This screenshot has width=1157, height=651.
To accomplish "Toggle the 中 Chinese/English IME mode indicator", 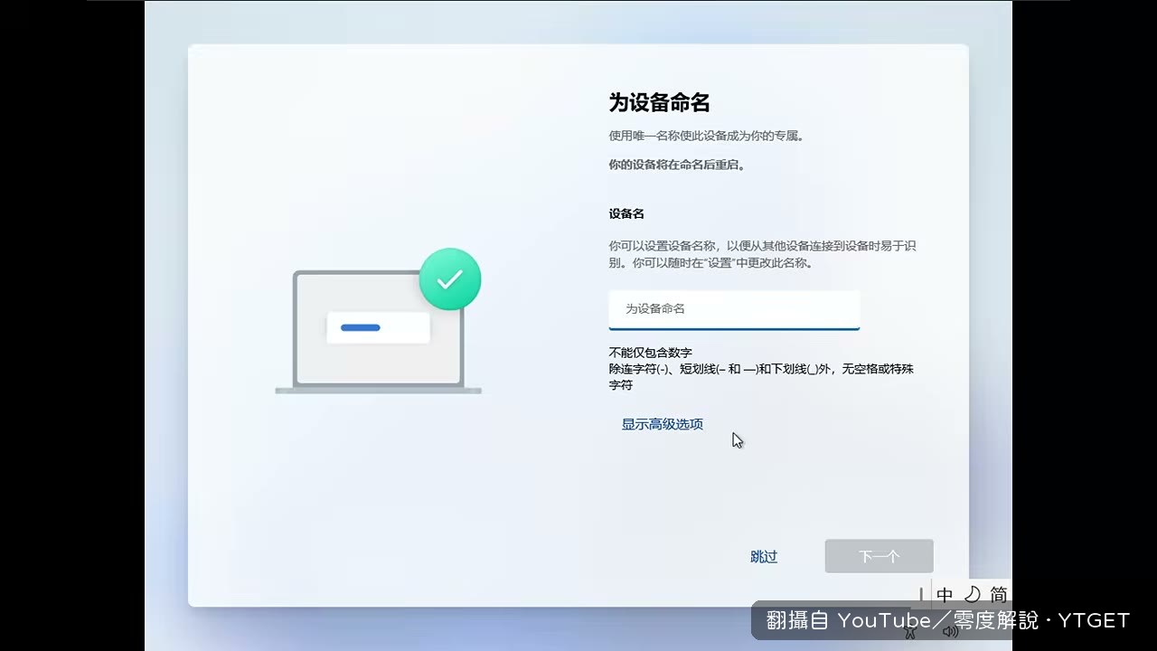I will tap(945, 595).
